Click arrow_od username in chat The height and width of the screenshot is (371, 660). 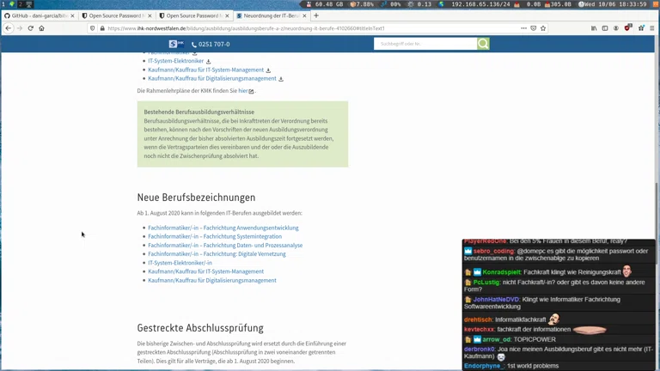click(x=497, y=339)
